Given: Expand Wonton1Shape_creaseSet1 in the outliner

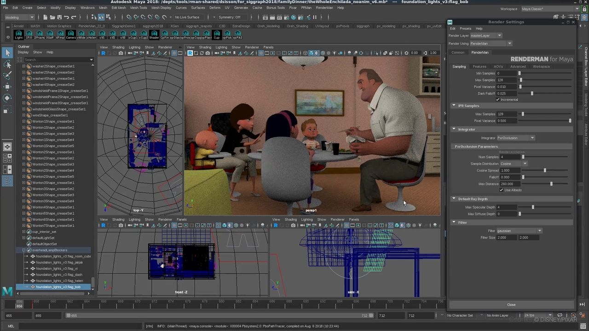Looking at the screenshot, I should click(x=23, y=121).
